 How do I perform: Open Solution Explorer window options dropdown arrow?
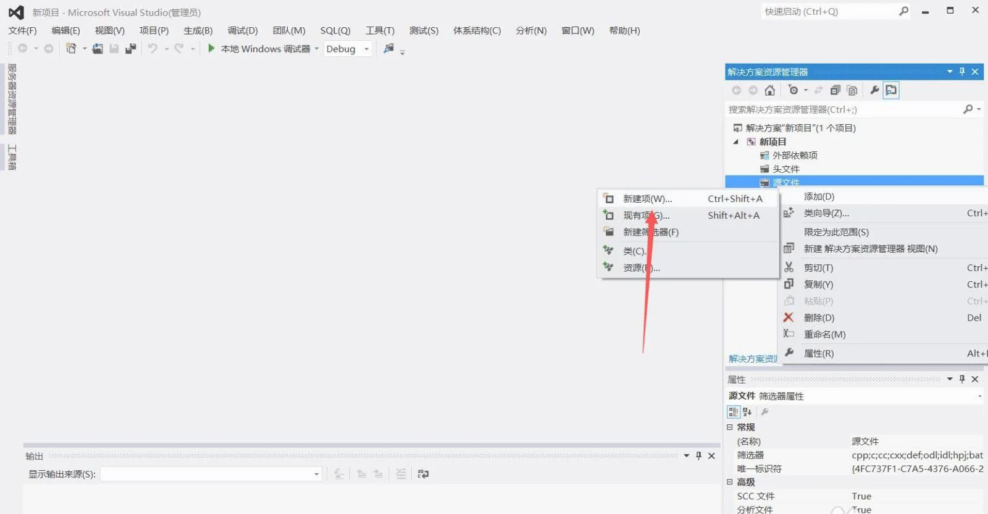tap(950, 72)
